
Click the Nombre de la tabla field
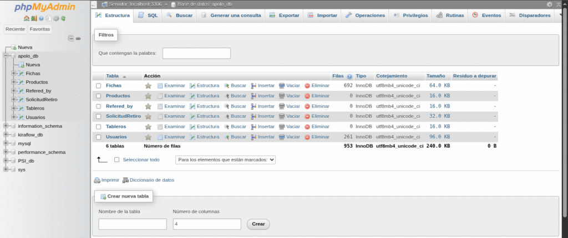pos(133,224)
